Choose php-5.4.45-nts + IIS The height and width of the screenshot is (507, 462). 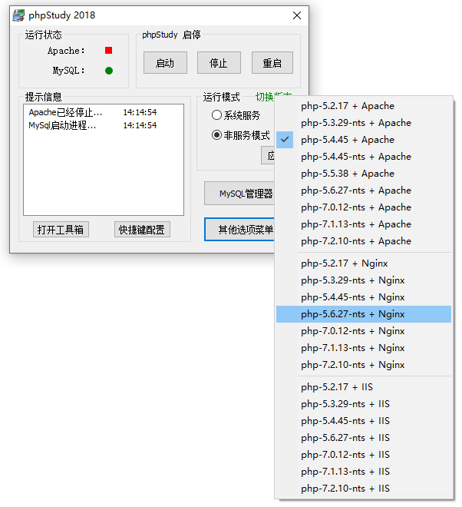click(x=364, y=421)
